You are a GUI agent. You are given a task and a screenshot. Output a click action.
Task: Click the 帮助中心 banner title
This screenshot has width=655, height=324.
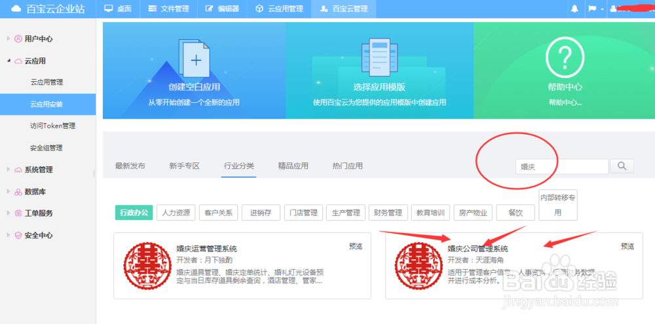565,87
